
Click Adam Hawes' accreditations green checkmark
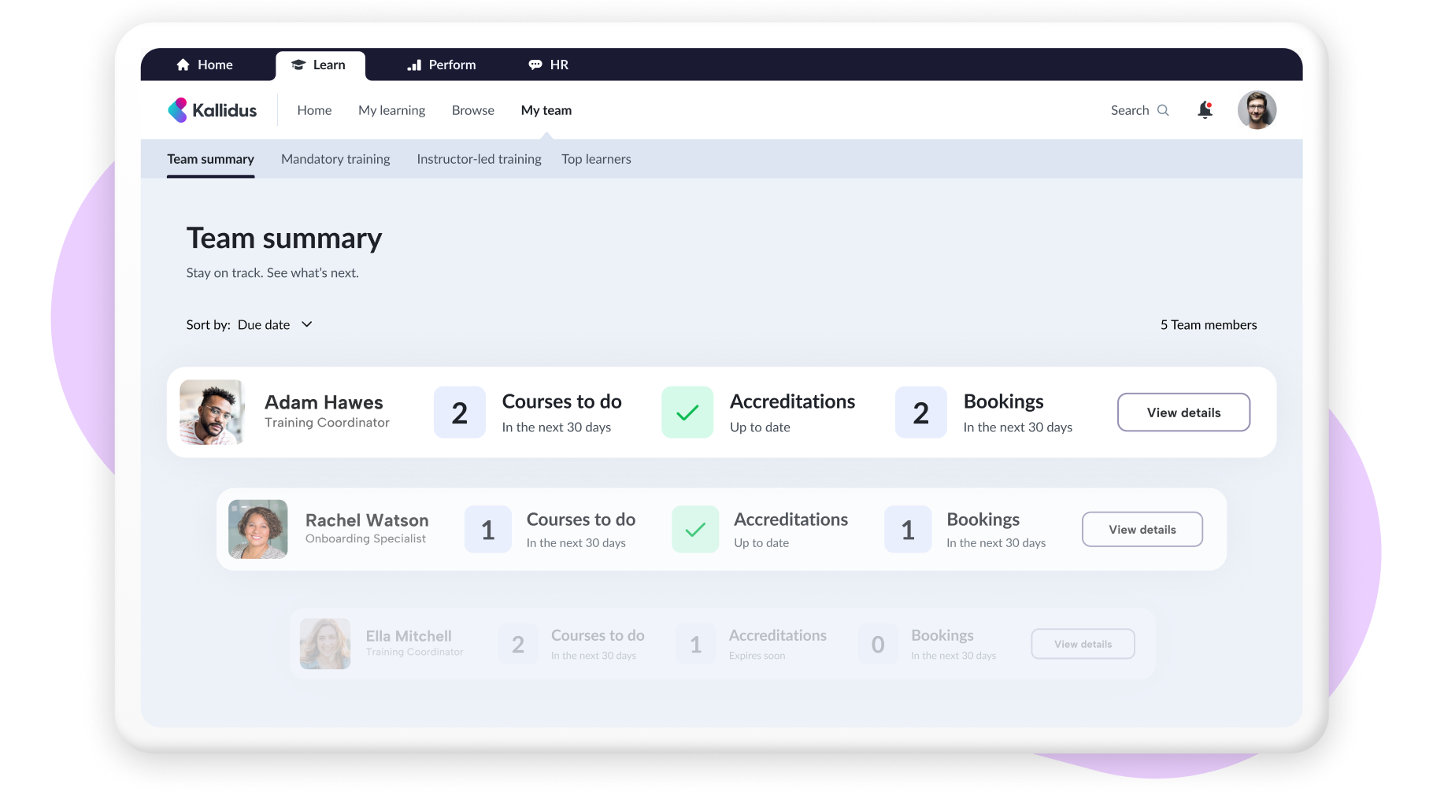point(687,412)
